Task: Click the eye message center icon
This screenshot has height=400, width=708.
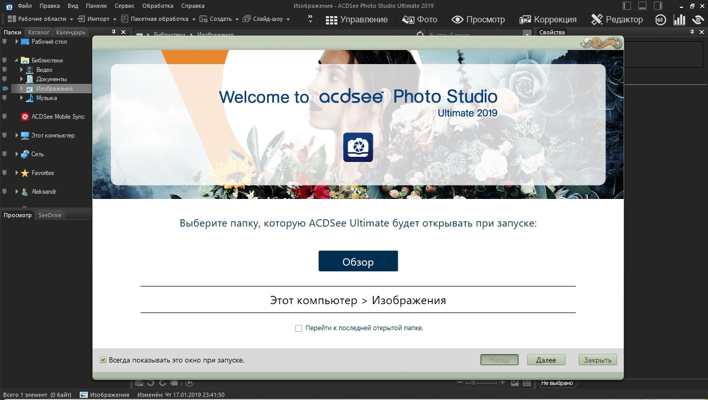Action: click(698, 20)
